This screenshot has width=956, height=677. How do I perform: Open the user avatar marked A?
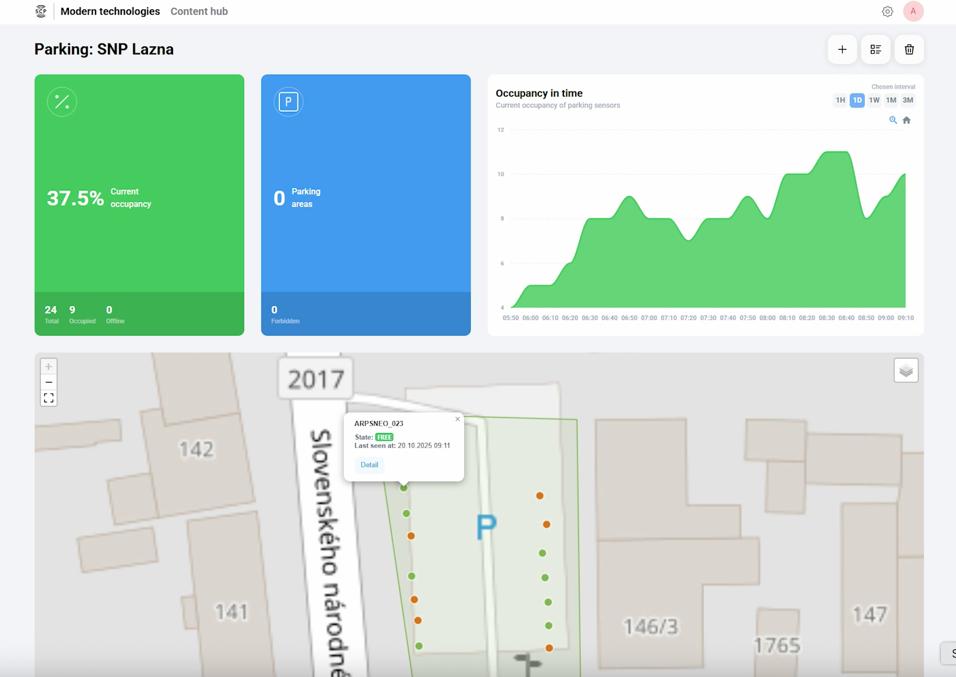[913, 11]
